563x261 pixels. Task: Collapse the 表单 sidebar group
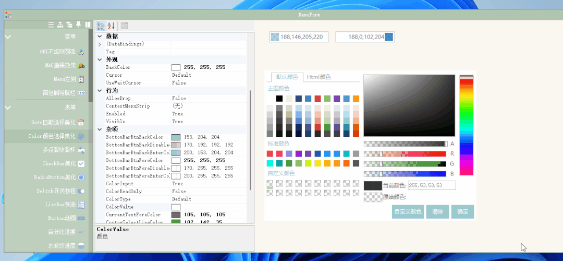8,108
